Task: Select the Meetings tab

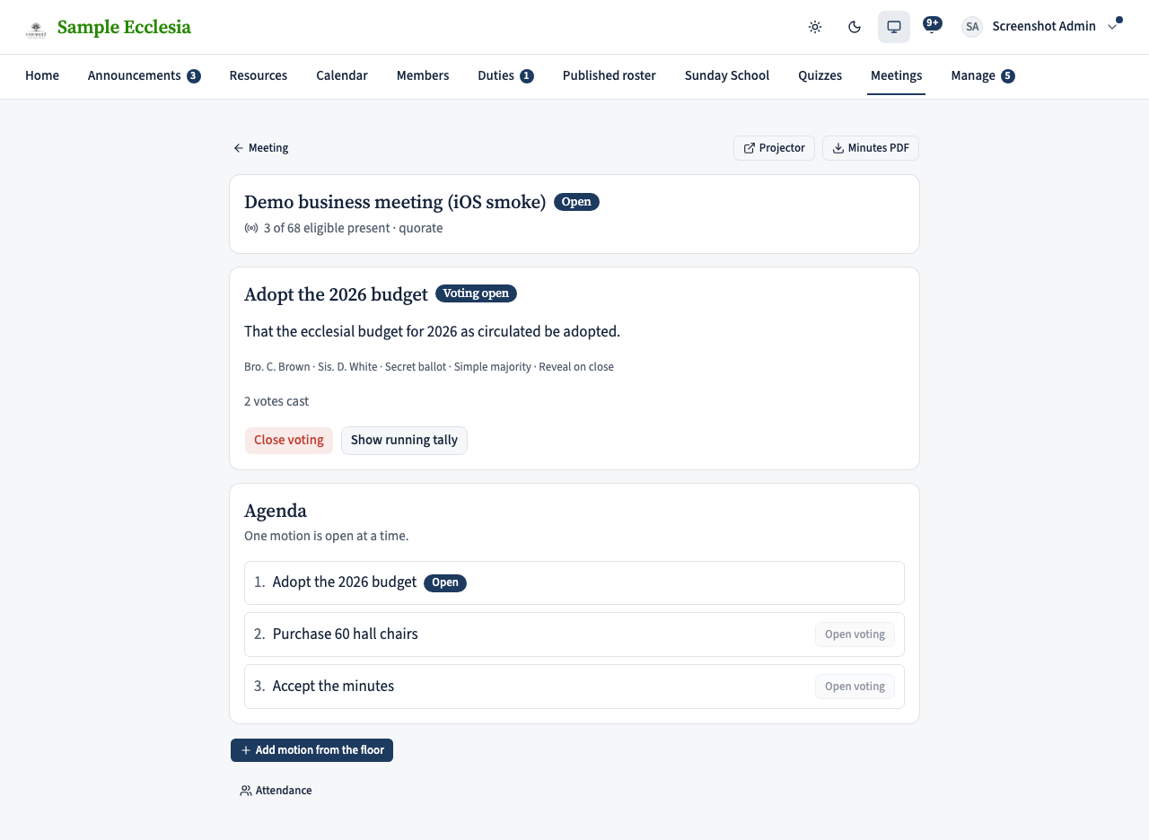Action: (897, 75)
